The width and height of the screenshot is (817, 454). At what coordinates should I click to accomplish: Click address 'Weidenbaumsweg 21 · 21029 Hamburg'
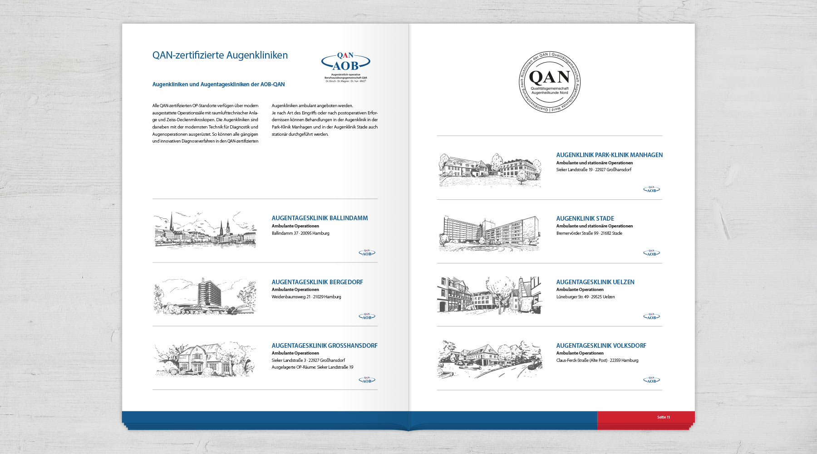[x=306, y=297]
